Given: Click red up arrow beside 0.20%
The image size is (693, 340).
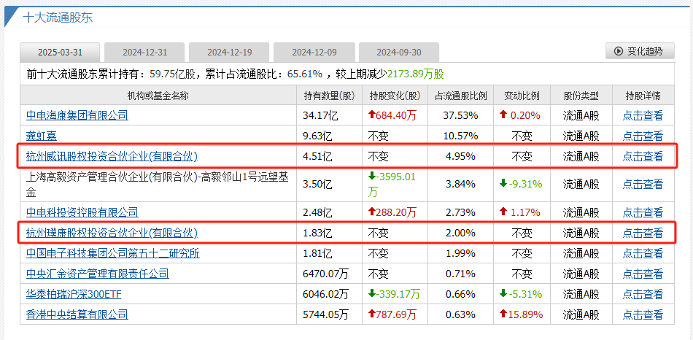Looking at the screenshot, I should coord(503,115).
